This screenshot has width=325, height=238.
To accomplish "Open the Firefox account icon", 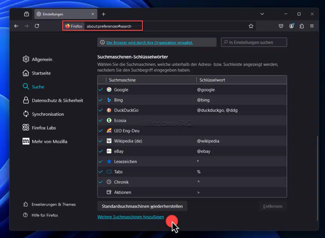I will (291, 26).
